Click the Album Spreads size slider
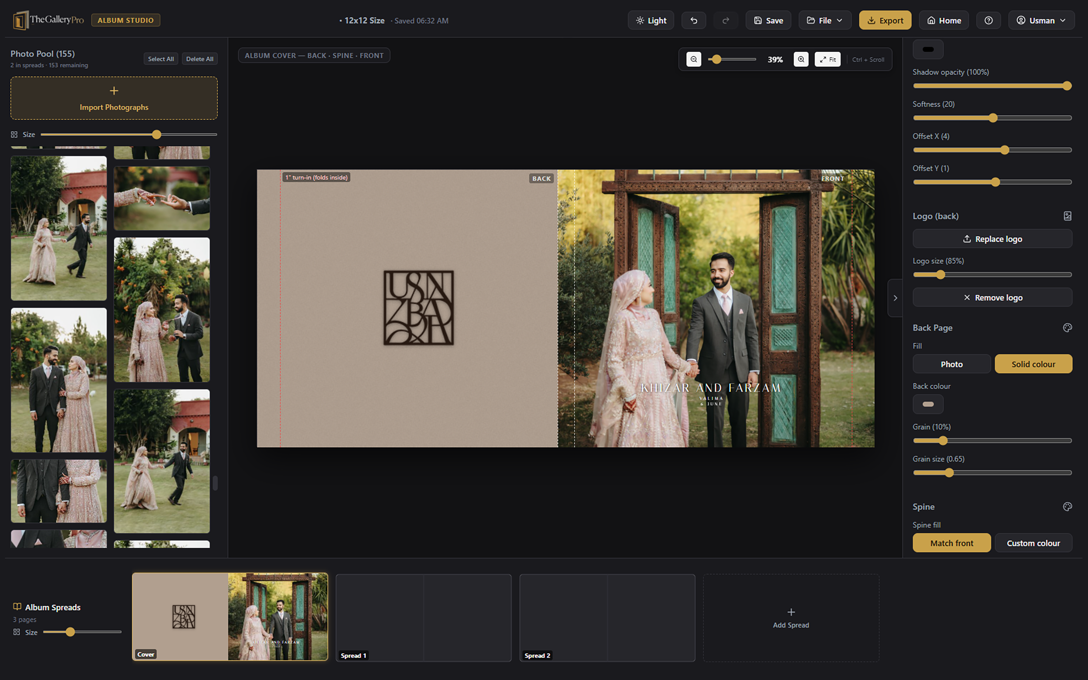Image resolution: width=1088 pixels, height=680 pixels. (82, 632)
